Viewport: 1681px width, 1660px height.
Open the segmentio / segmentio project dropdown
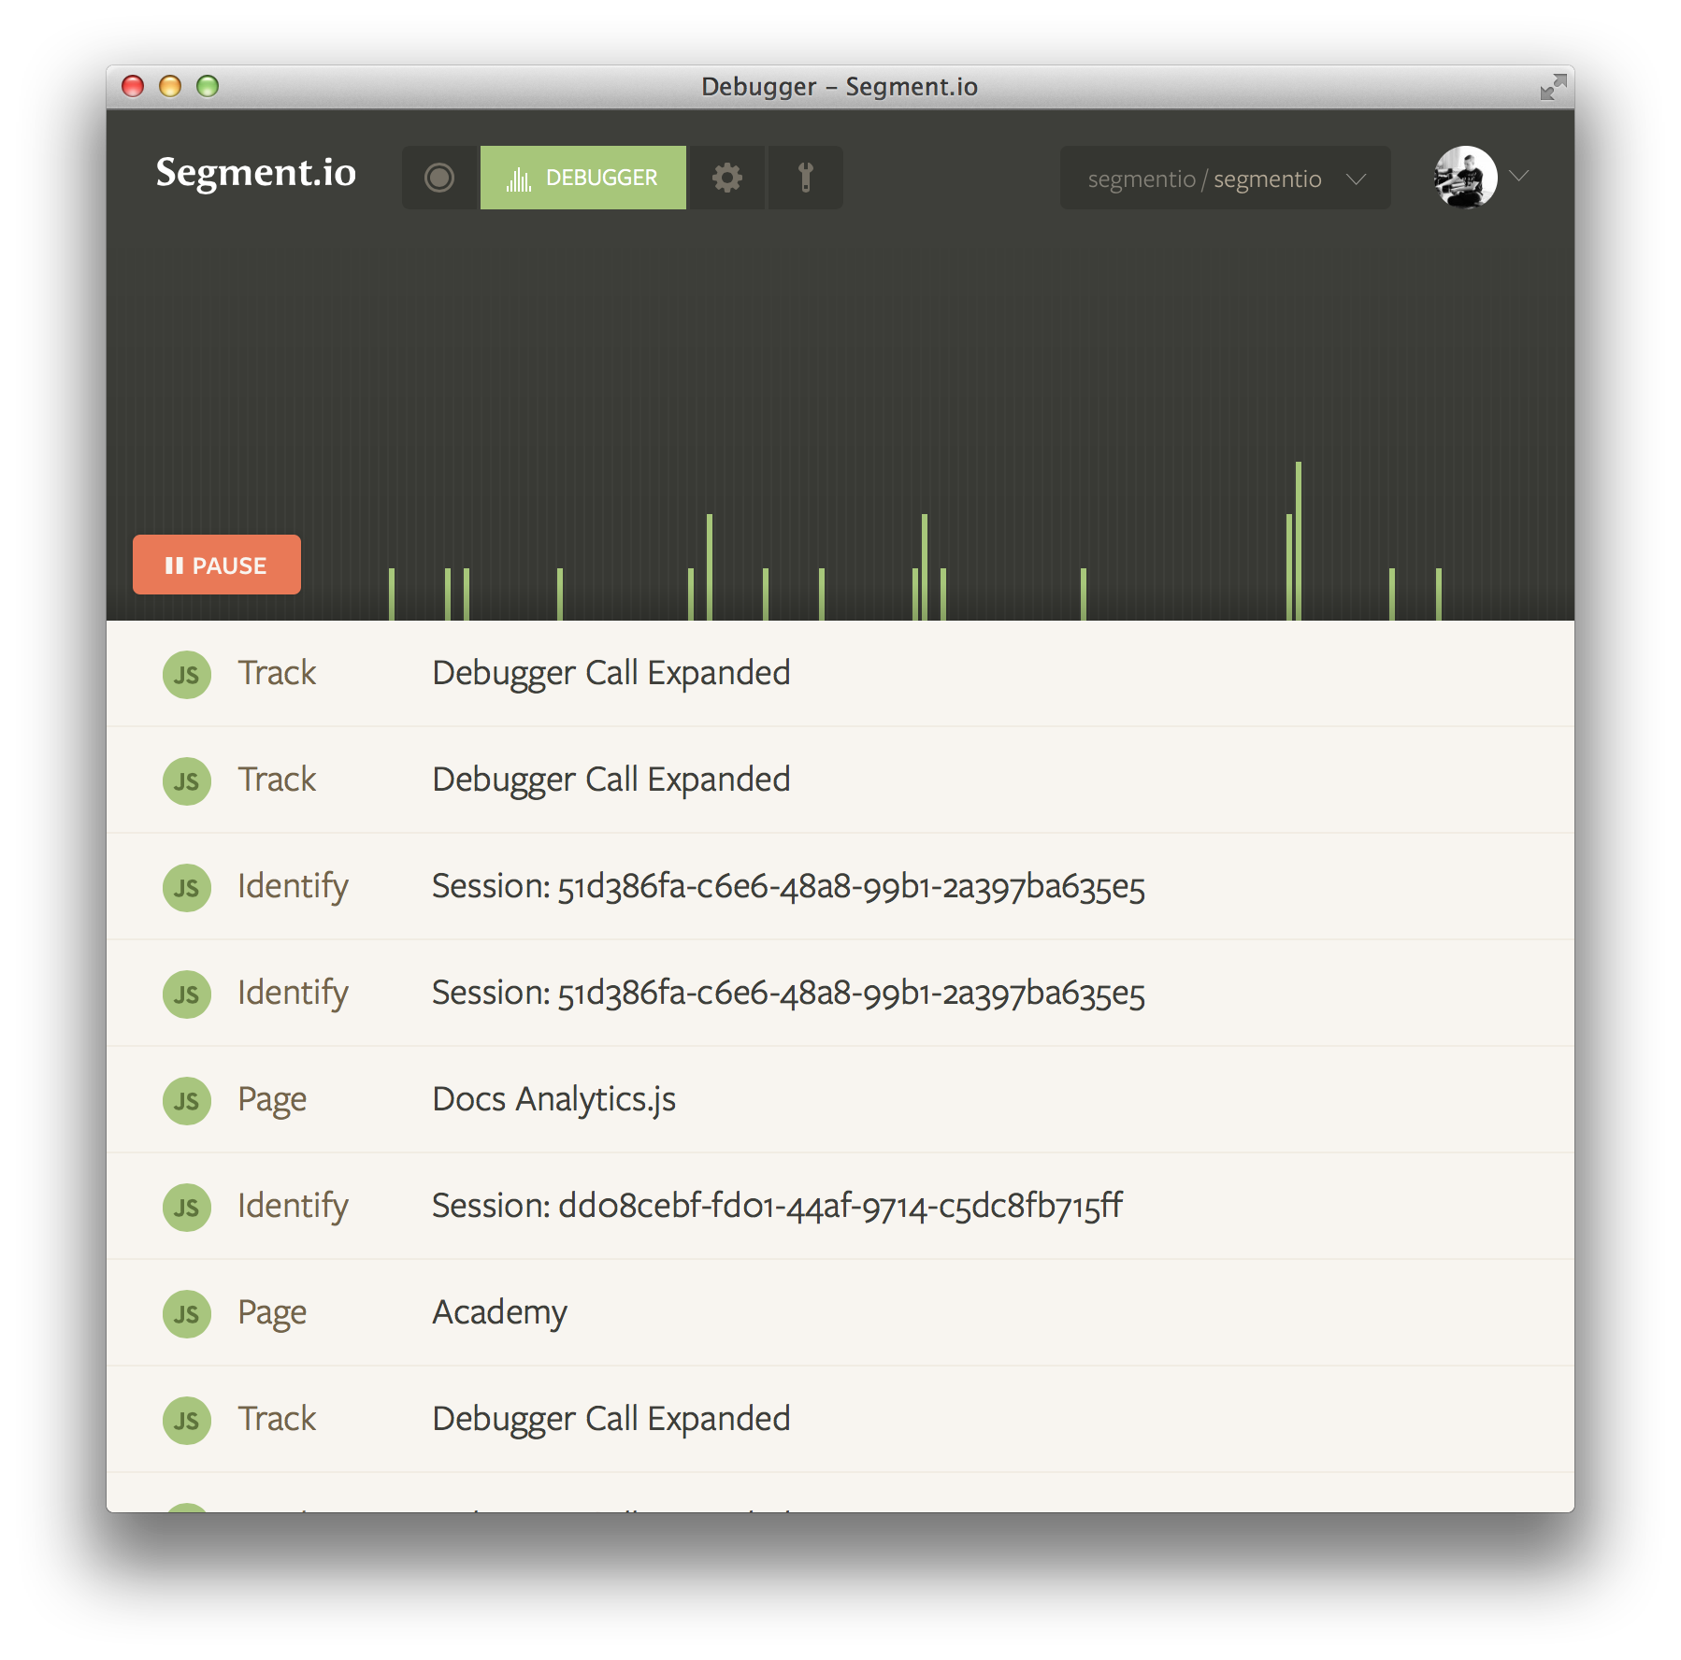1225,178
